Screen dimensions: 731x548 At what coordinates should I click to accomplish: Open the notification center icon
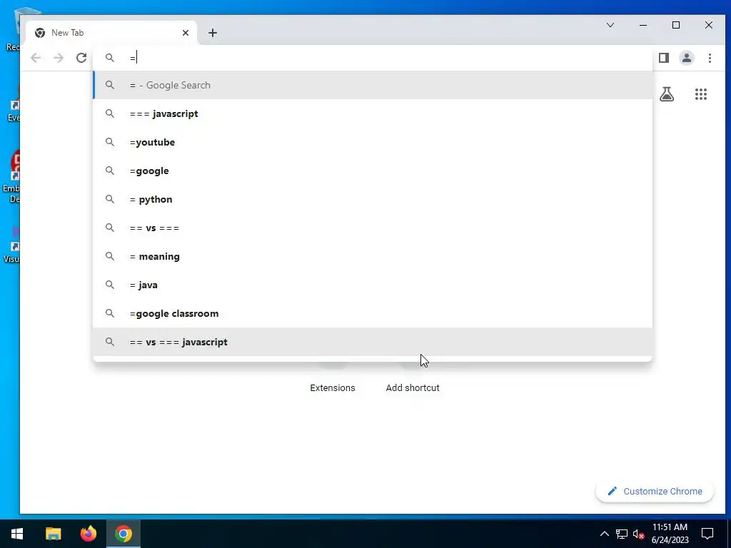707,534
